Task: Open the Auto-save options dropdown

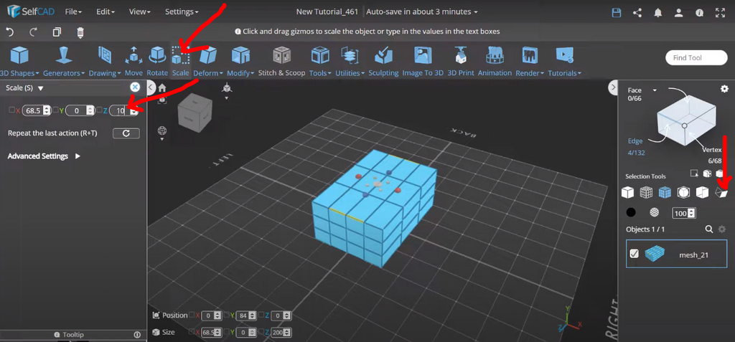Action: (x=422, y=11)
